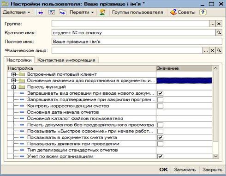
Task: Click scrollbar down arrow in settings list
Action: pyautogui.click(x=215, y=156)
